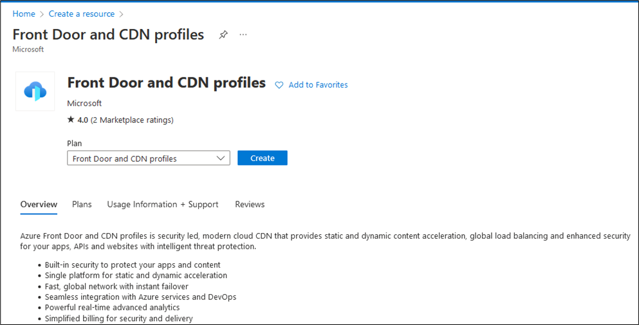Open the Plan dropdown
This screenshot has height=325, width=639.
149,158
